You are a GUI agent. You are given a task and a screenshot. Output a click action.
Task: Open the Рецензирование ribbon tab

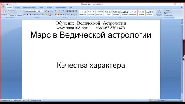61,7
